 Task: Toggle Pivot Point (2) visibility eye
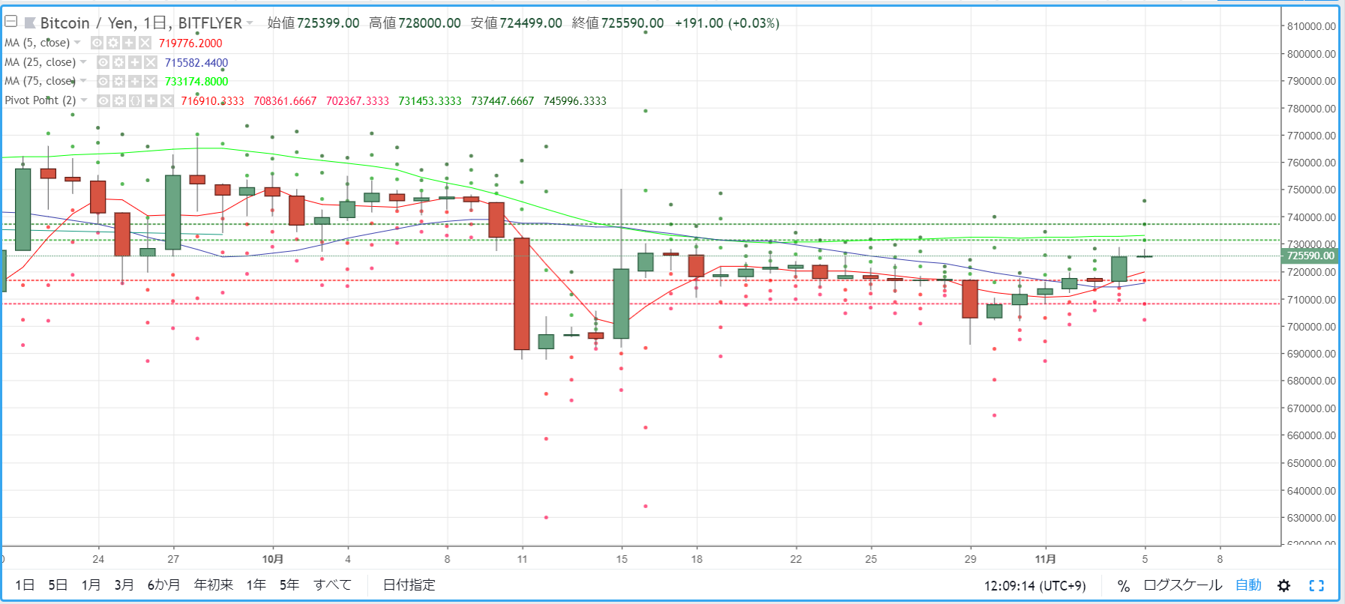point(103,100)
